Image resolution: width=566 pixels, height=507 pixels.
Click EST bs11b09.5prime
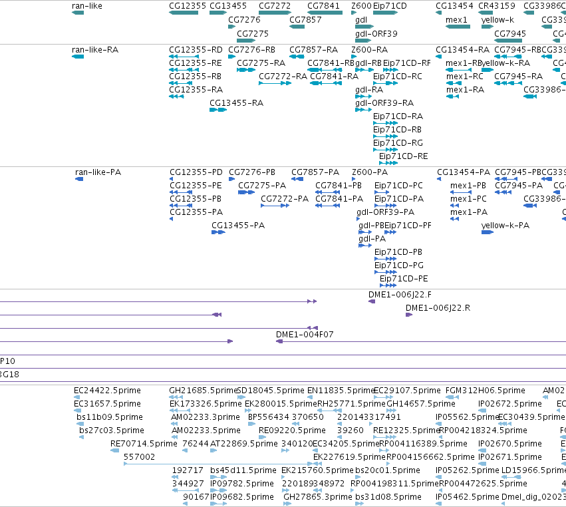click(110, 417)
